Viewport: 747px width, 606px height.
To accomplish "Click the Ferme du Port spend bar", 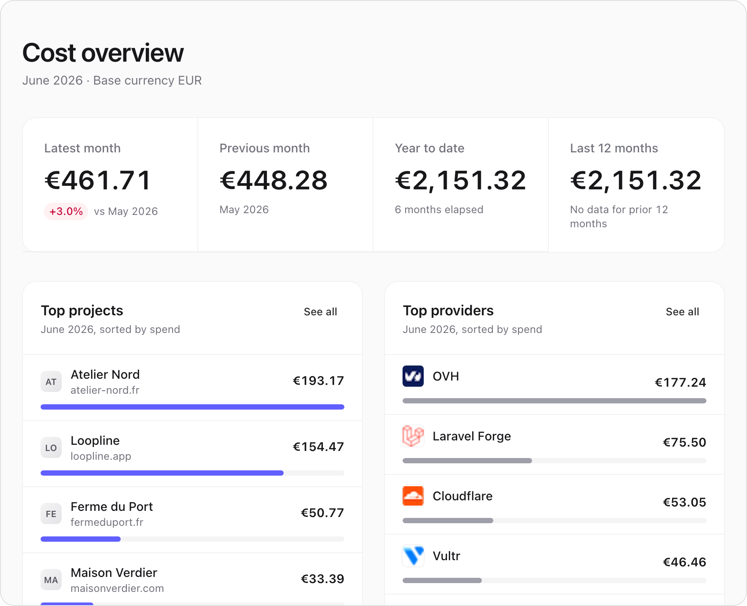I will (x=192, y=539).
